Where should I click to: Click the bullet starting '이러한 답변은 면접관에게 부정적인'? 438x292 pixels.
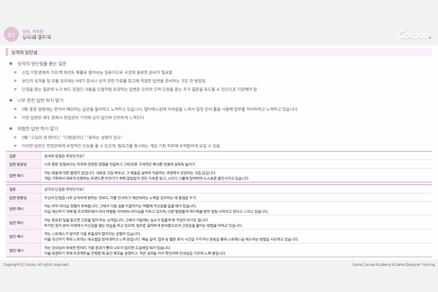(x=120, y=145)
